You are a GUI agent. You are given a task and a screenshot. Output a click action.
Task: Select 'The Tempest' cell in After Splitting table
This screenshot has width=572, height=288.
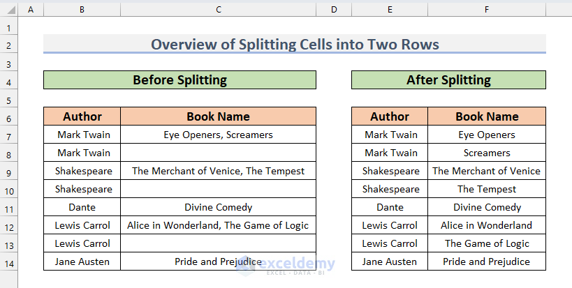(487, 189)
